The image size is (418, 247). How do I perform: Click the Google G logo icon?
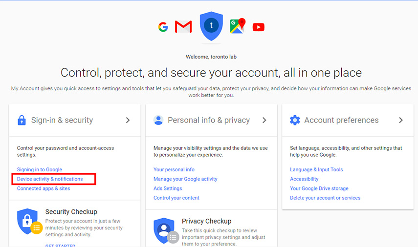click(x=163, y=27)
